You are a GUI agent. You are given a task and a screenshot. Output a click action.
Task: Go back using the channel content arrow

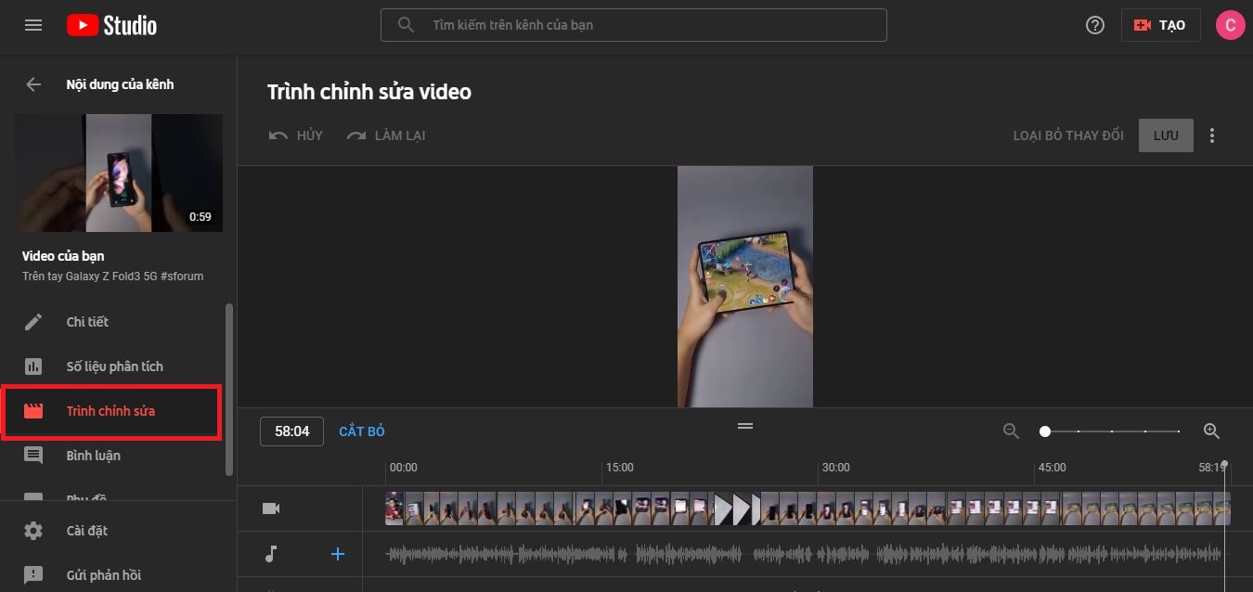tap(33, 84)
